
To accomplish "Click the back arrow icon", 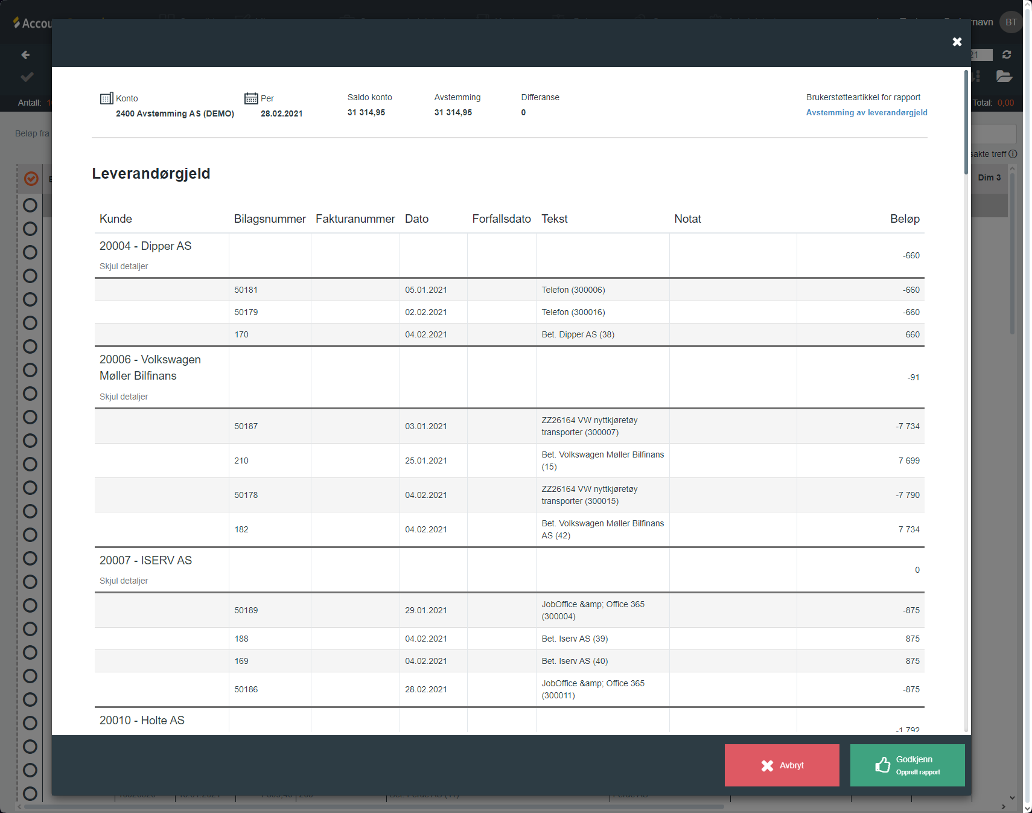I will click(x=25, y=55).
